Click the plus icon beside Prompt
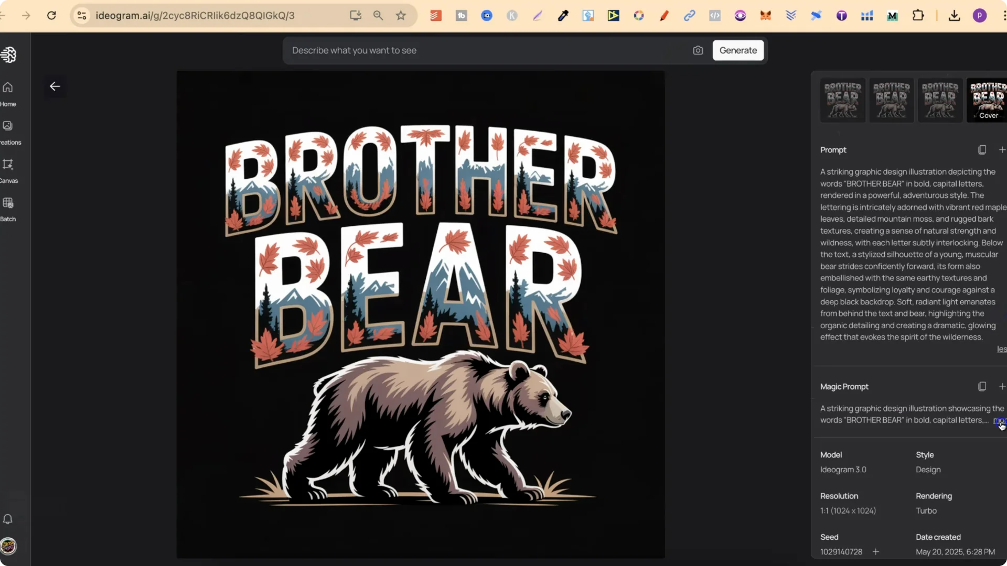Image resolution: width=1007 pixels, height=566 pixels. (x=1002, y=149)
